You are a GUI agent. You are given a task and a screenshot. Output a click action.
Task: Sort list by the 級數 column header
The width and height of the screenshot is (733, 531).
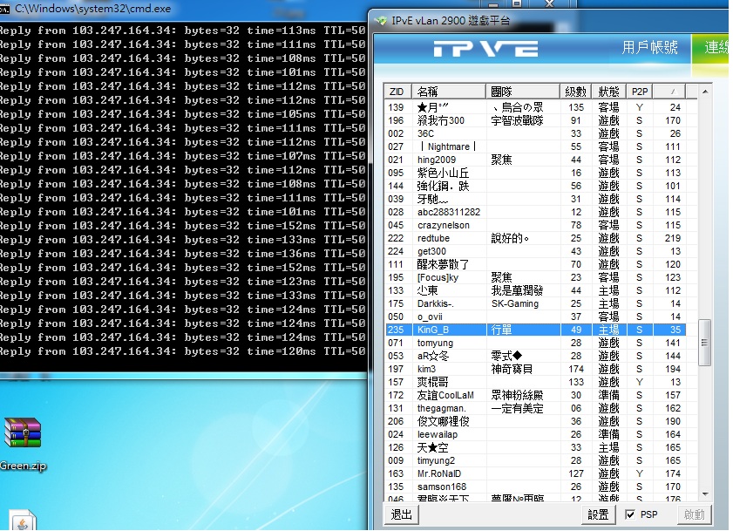(x=575, y=92)
